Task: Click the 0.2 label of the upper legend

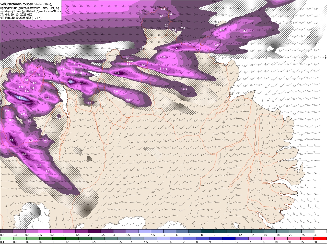Action: (2, 235)
